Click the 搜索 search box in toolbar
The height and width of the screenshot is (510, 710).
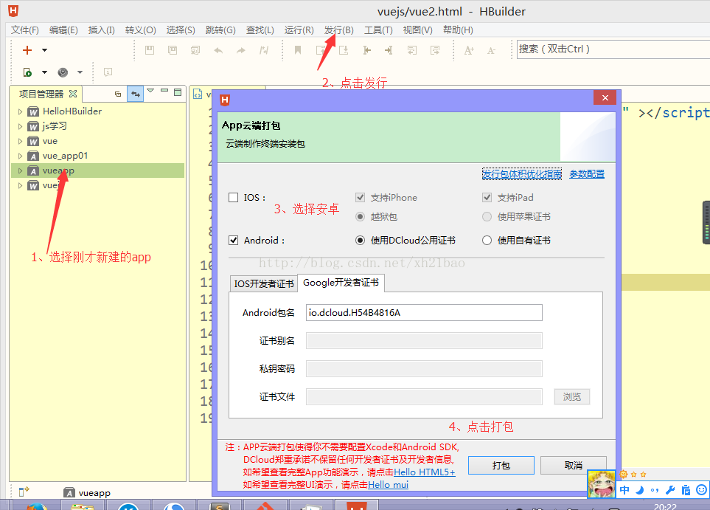tap(613, 49)
